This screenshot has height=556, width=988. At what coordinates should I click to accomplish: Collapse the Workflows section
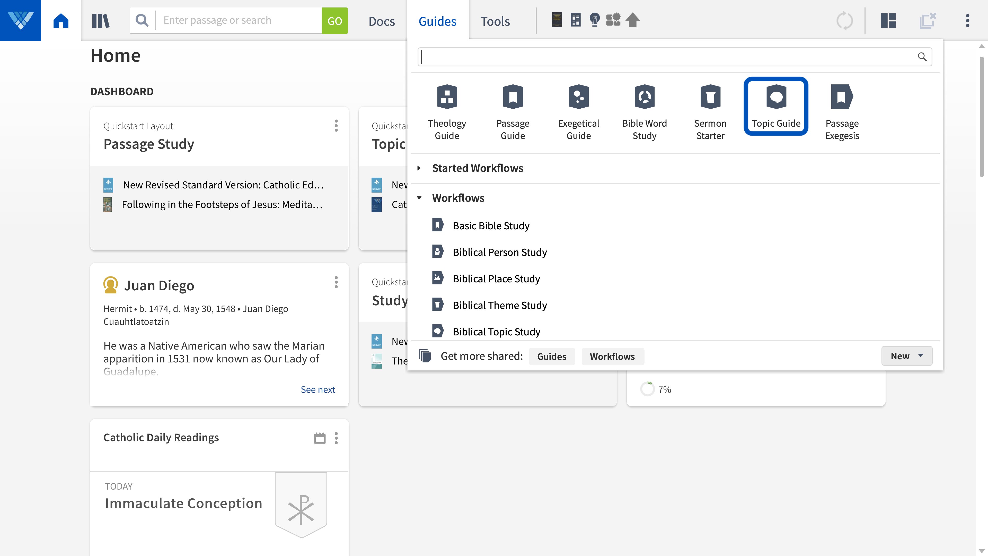point(419,198)
